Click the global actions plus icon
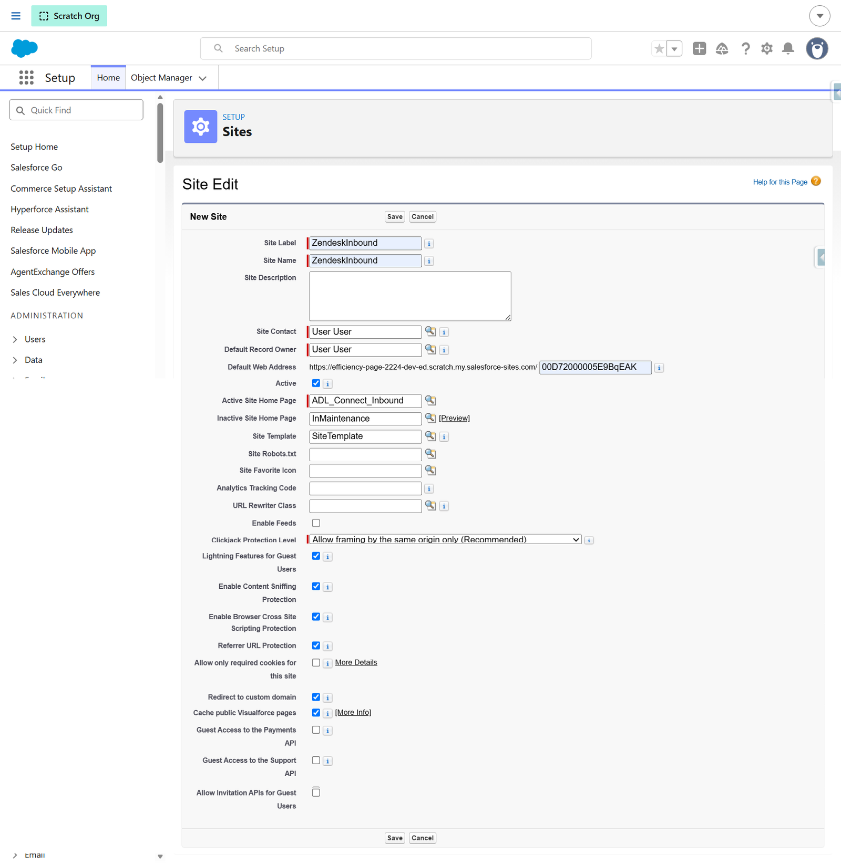Screen dimensions: 841x865 pyautogui.click(x=699, y=49)
